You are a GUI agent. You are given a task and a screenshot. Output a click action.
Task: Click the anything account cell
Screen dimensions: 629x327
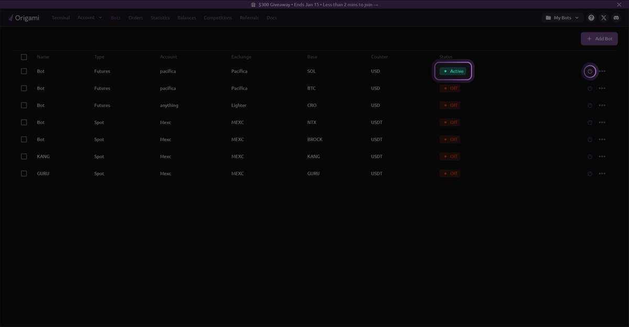pos(169,106)
